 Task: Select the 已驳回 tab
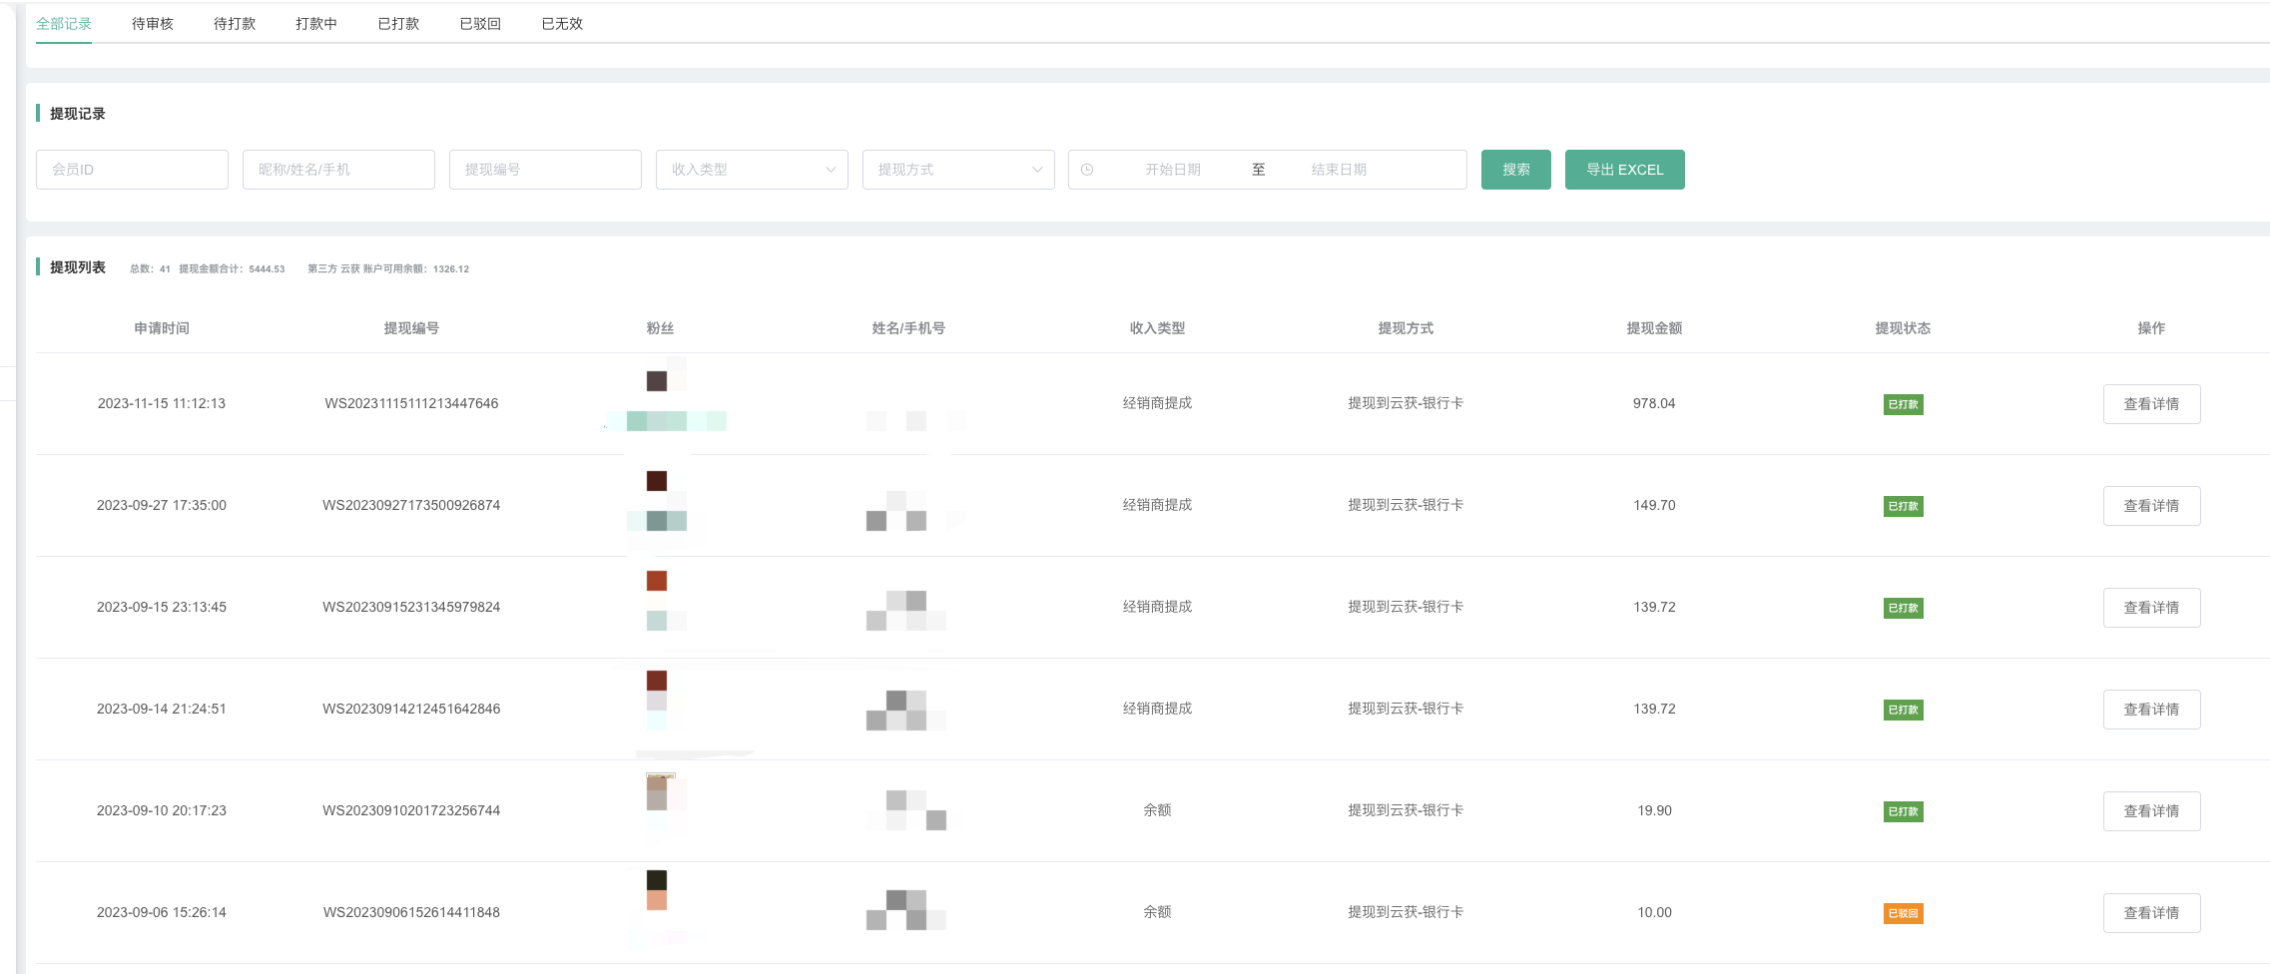(x=480, y=24)
